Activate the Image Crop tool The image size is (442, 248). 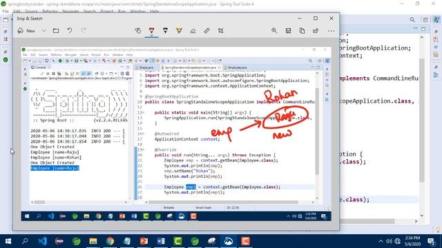pyautogui.click(x=221, y=30)
